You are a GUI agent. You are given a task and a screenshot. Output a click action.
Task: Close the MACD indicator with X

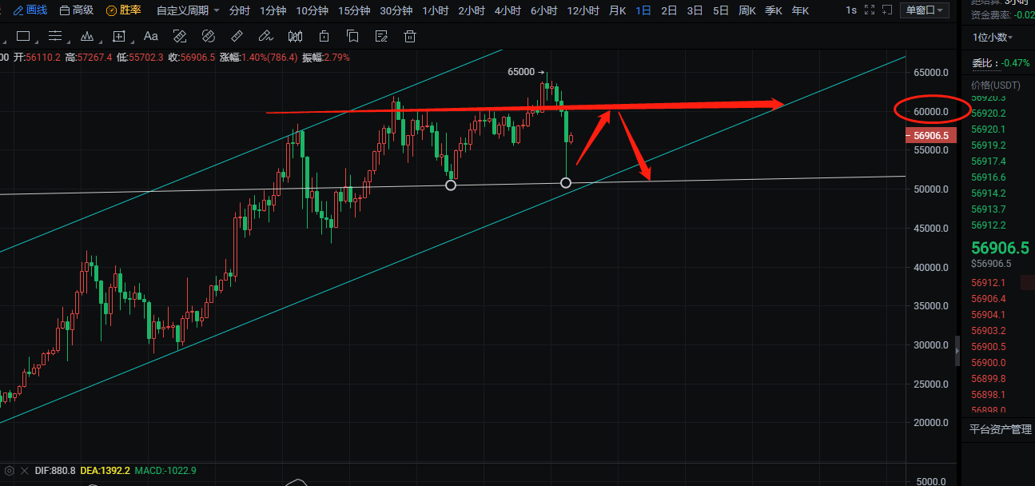pos(25,471)
